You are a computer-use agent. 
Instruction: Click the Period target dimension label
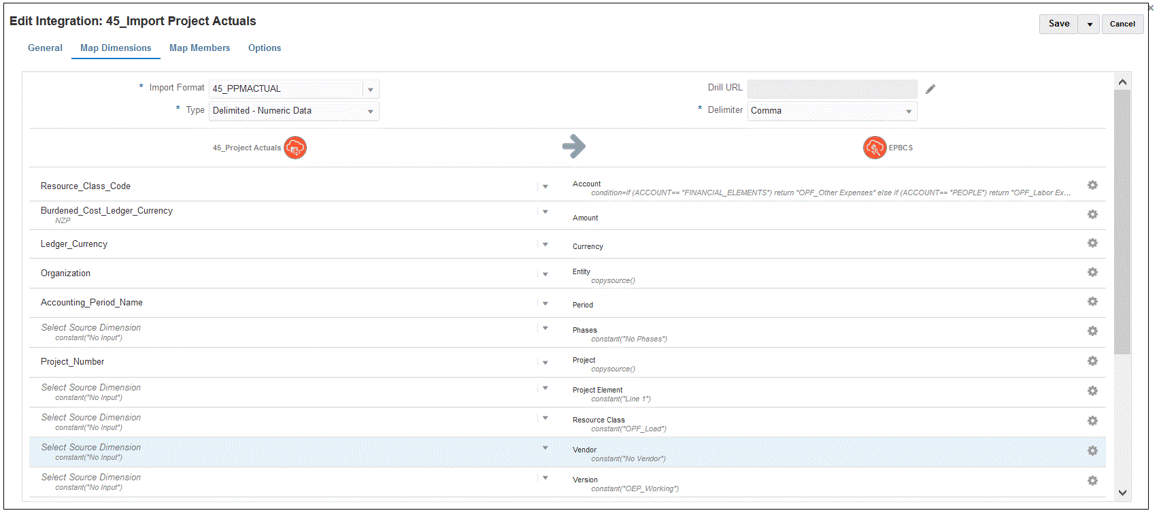[583, 305]
